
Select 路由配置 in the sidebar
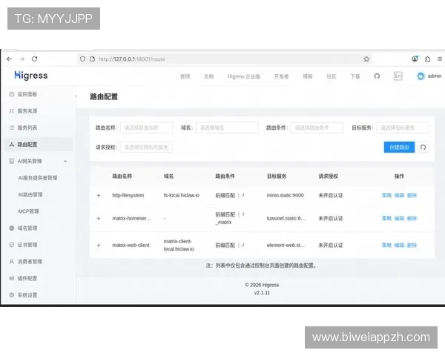(x=39, y=145)
